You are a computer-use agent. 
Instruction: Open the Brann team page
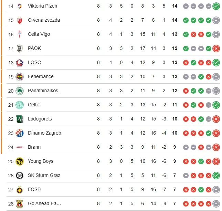pyautogui.click(x=34, y=147)
